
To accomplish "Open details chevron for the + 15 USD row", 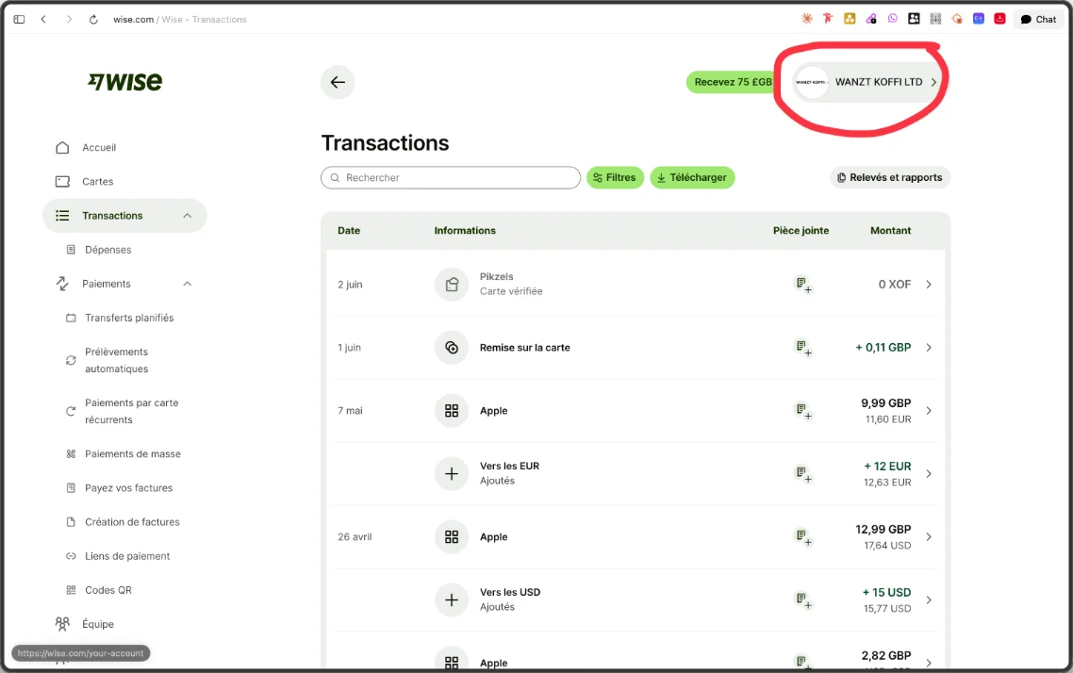I will tap(929, 599).
